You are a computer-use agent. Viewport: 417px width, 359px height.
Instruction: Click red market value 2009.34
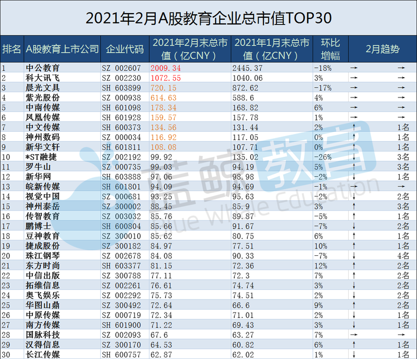[x=166, y=68]
